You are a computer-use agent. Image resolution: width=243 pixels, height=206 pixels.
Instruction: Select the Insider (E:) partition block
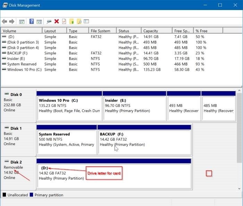click(x=134, y=106)
